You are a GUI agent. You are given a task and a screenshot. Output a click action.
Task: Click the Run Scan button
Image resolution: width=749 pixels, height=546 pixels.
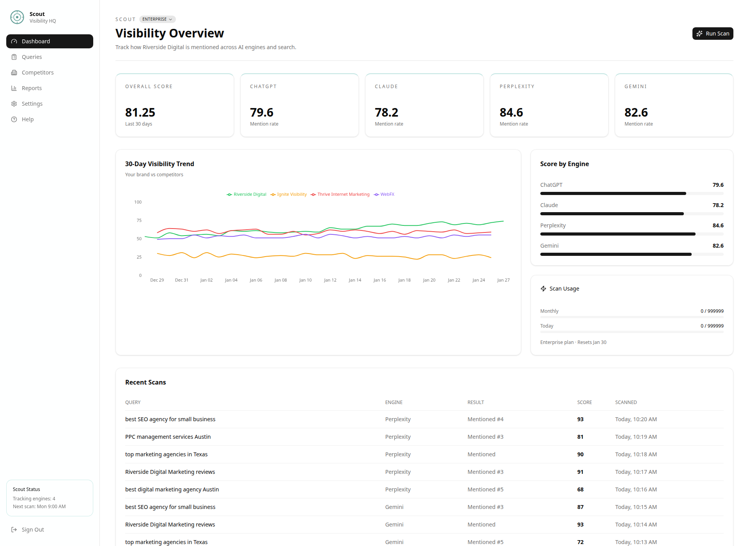pyautogui.click(x=713, y=34)
